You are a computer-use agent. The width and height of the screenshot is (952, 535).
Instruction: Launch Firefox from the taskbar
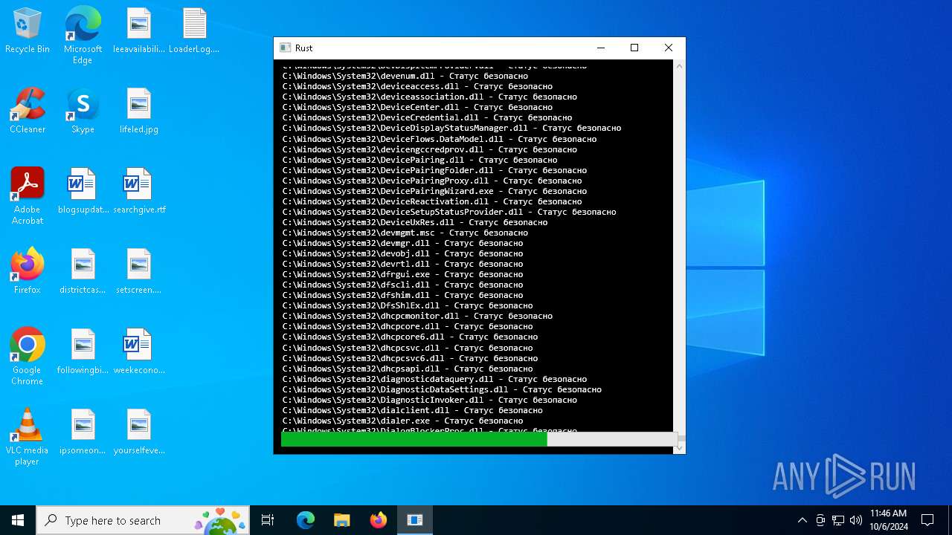tap(378, 520)
